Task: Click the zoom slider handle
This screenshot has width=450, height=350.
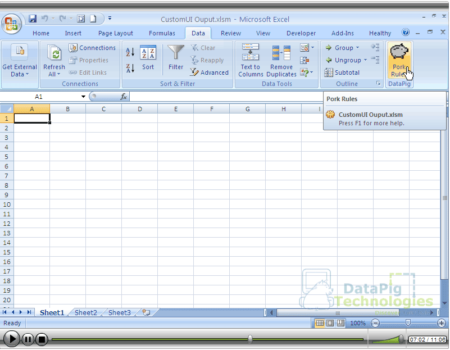Action: pos(408,324)
